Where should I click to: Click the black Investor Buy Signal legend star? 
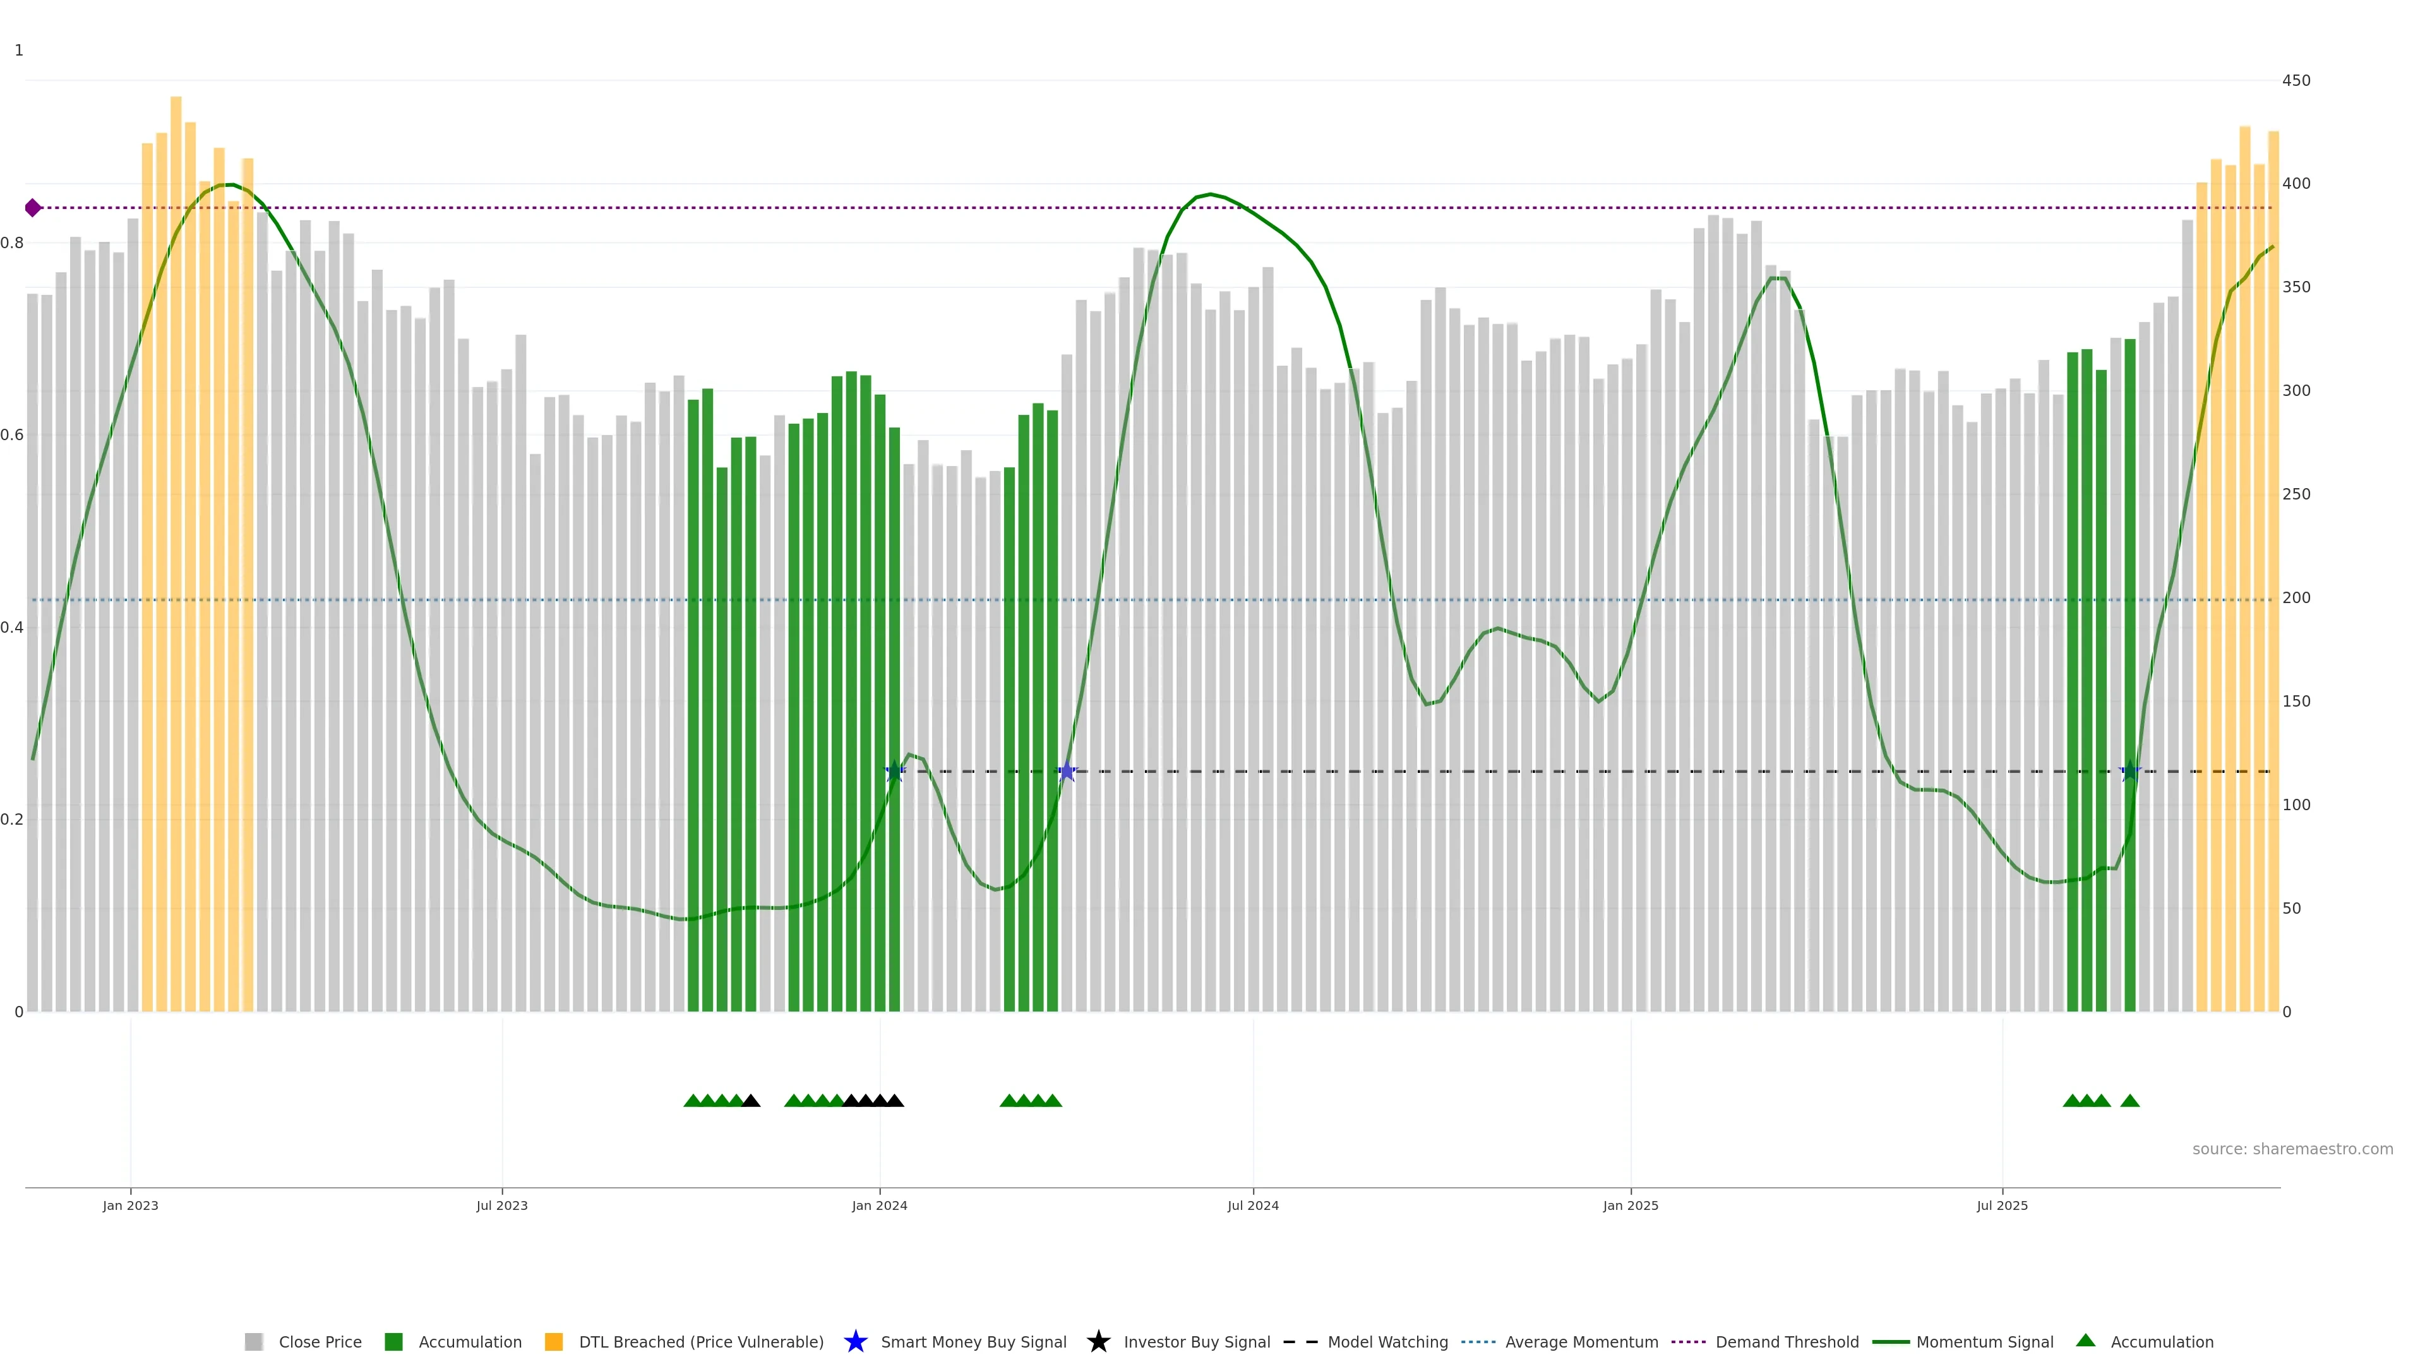pos(1098,1341)
